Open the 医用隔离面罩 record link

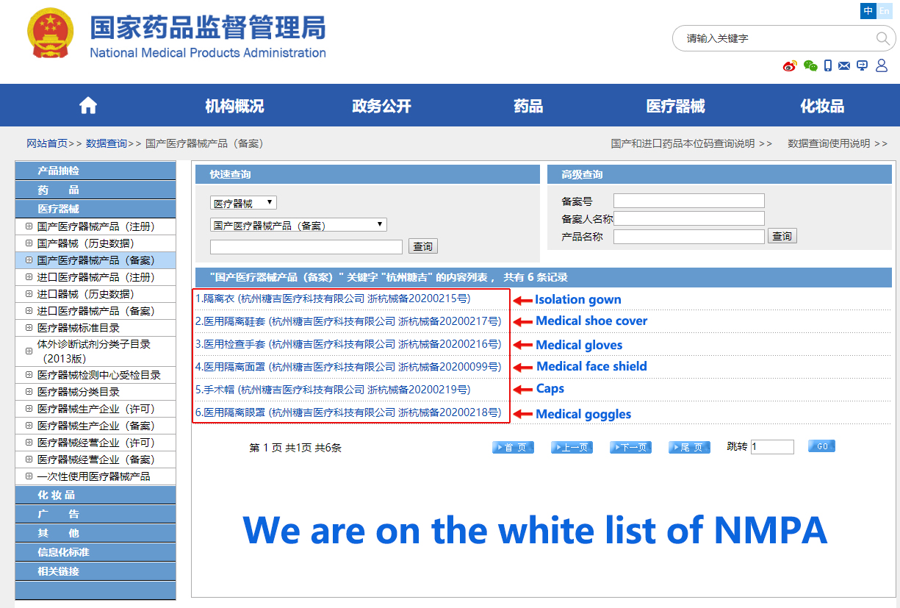(x=348, y=367)
